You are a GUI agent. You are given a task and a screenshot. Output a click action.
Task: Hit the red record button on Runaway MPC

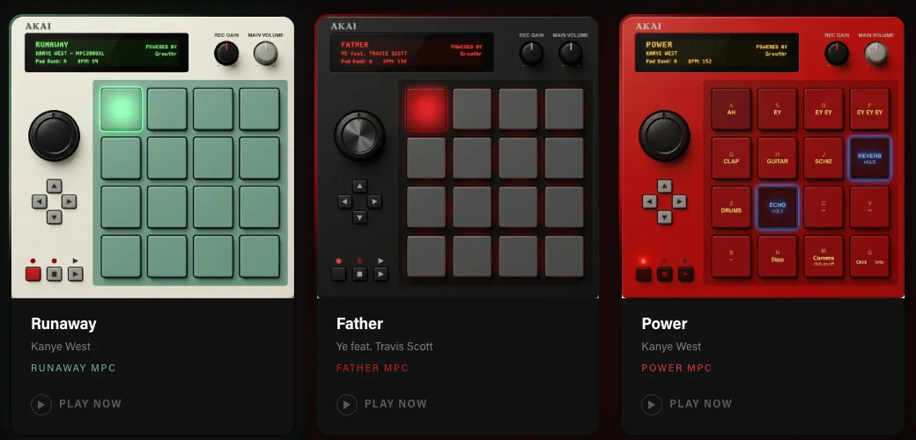(33, 274)
